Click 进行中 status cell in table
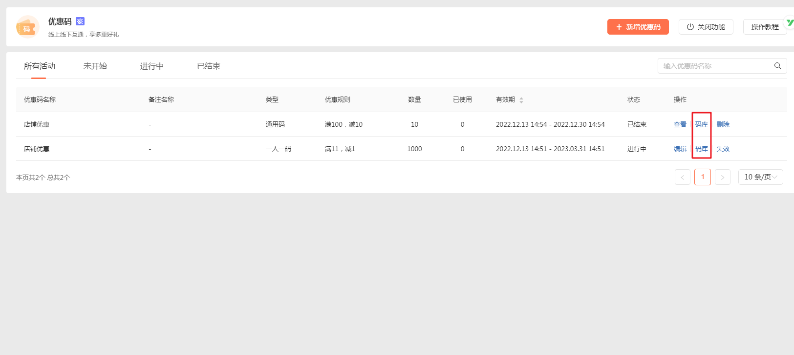The height and width of the screenshot is (355, 794). coord(637,149)
